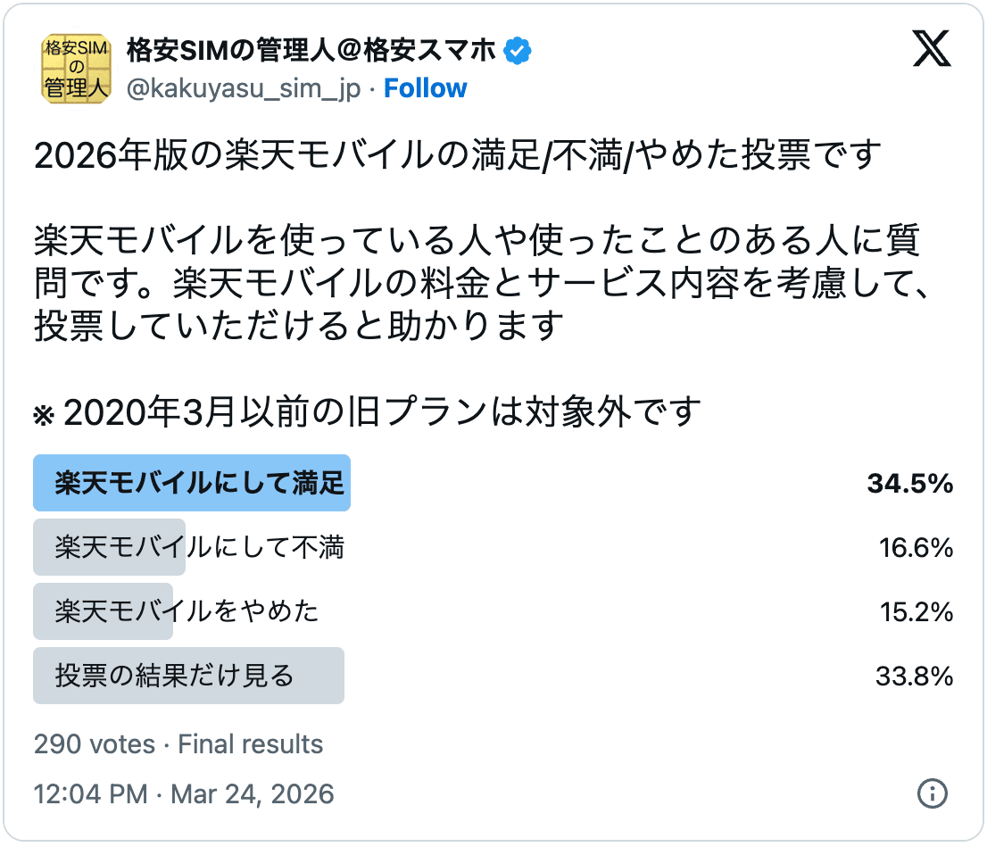Click the Final results label
The image size is (987, 847).
point(250,744)
